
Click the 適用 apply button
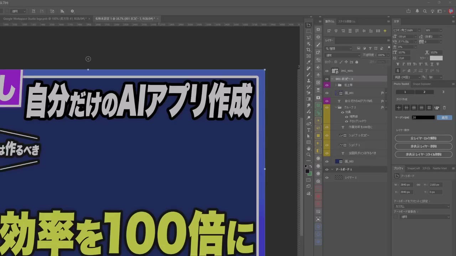click(444, 118)
